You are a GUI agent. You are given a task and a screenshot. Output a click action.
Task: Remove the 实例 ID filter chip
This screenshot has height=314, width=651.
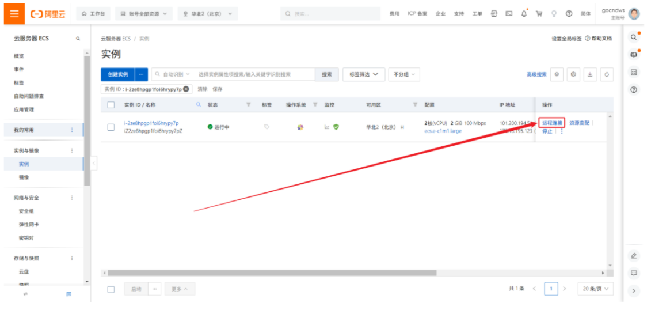click(186, 89)
